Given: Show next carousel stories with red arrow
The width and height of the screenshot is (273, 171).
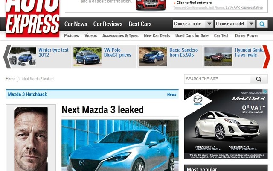Looking at the screenshot, I should [x=266, y=57].
